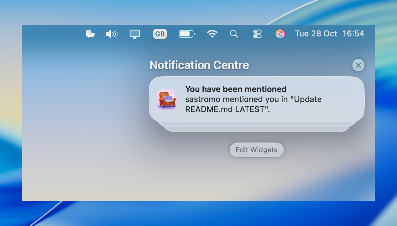Dismiss Notification Centre with the X button
The image size is (397, 226).
(x=358, y=65)
